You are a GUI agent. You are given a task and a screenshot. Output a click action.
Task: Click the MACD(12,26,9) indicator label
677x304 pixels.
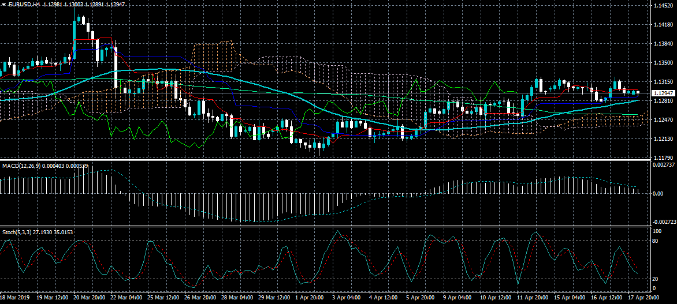[x=21, y=166]
